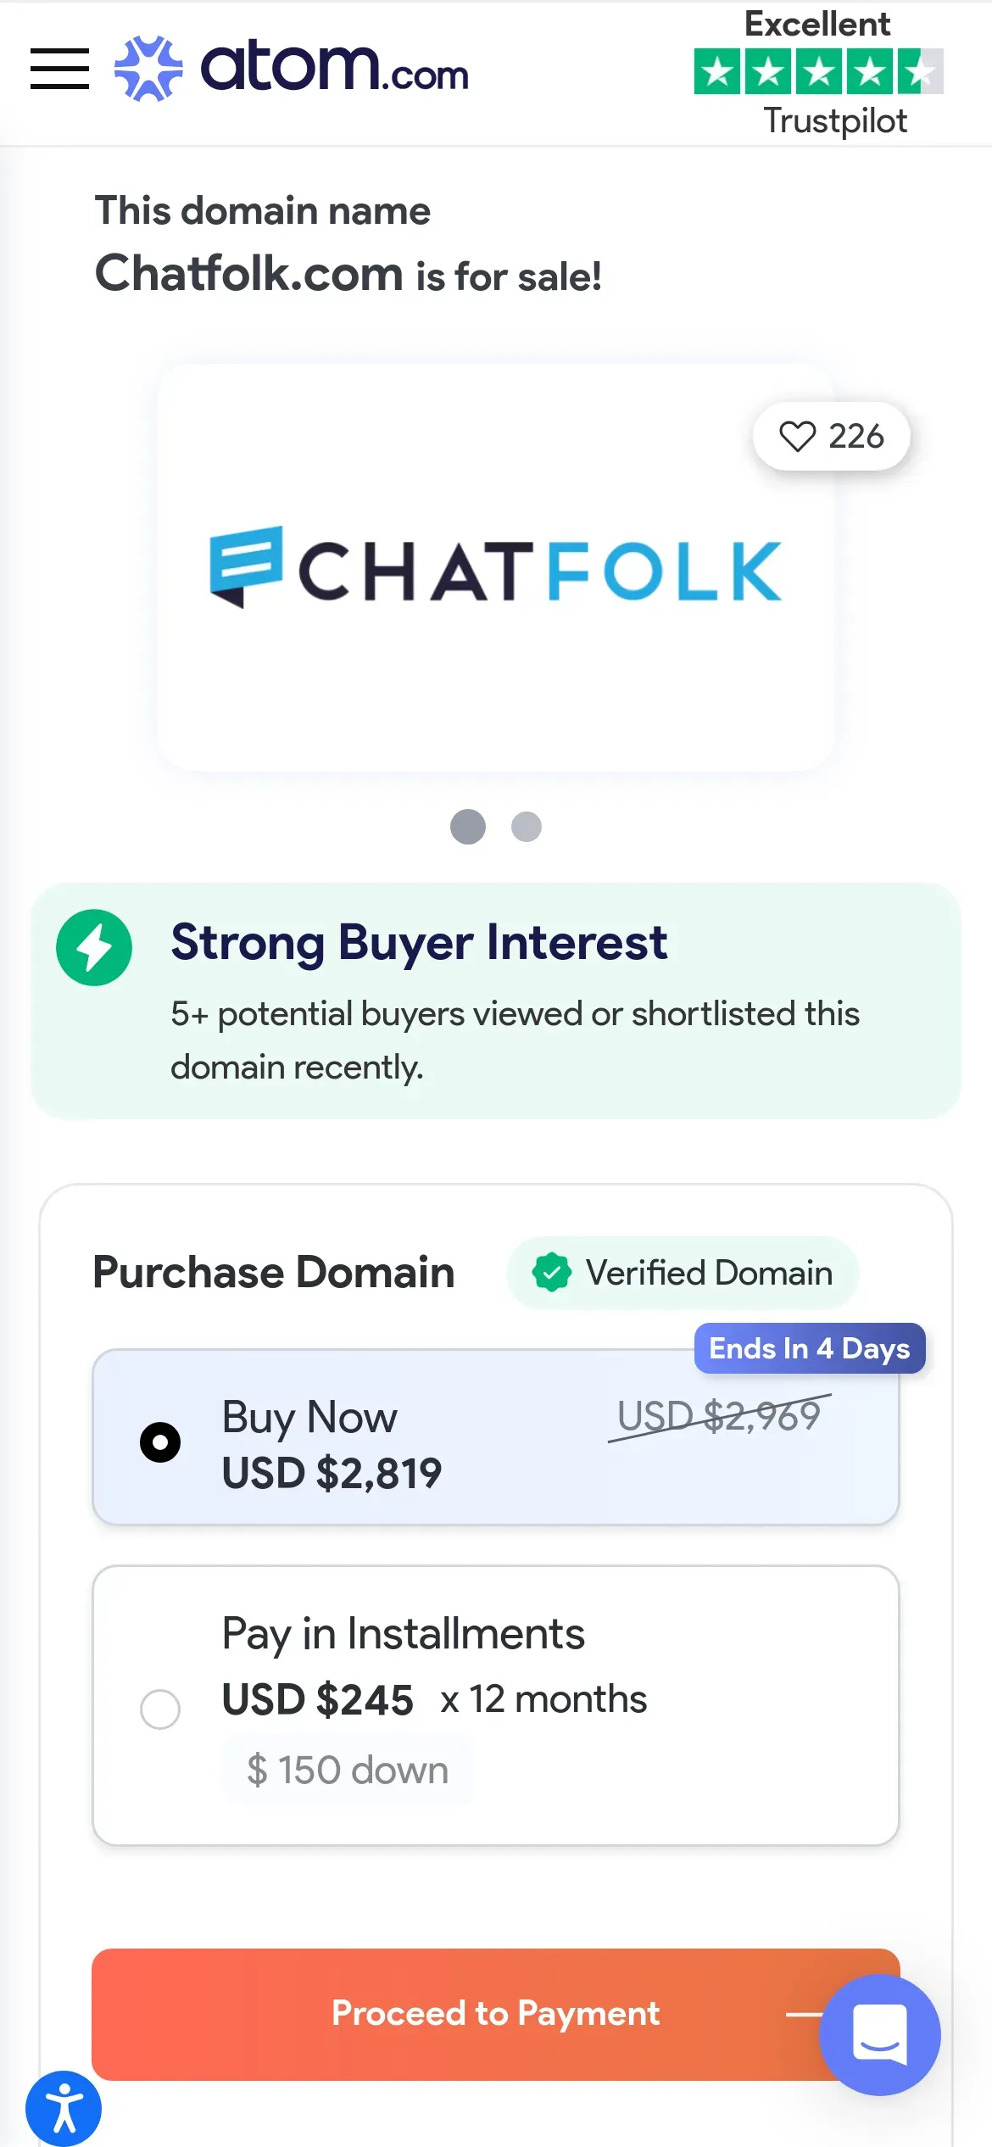Open the accessibility options icon
The image size is (992, 2147).
(64, 2109)
